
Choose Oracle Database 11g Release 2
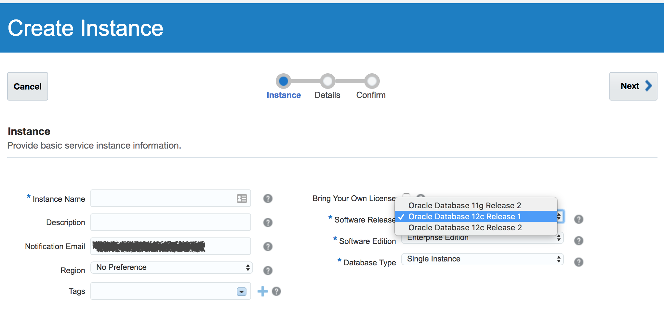tap(476, 205)
